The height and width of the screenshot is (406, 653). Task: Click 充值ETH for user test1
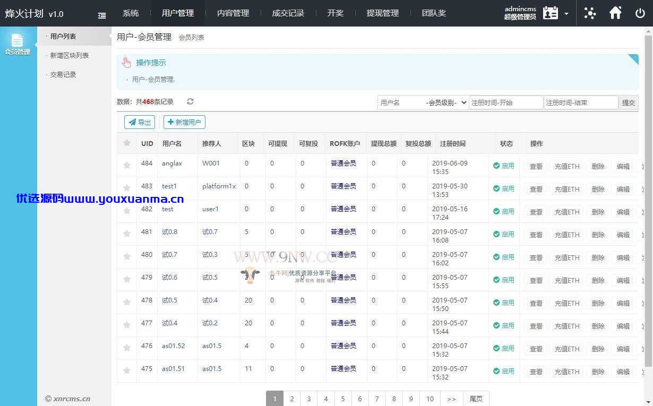coord(567,189)
